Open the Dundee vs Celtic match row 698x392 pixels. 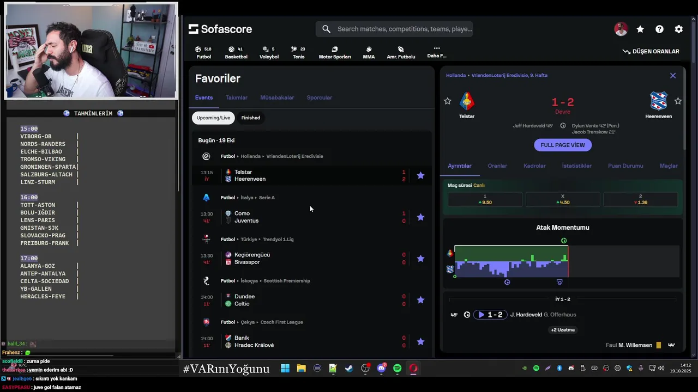point(311,300)
